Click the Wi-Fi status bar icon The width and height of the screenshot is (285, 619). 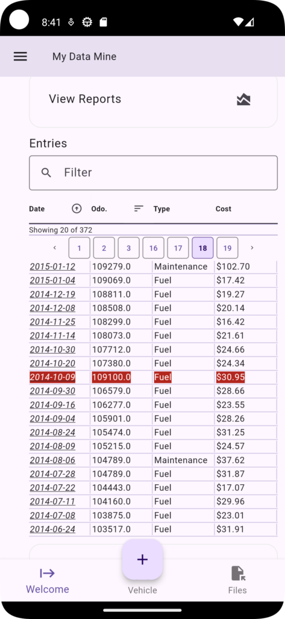point(238,22)
